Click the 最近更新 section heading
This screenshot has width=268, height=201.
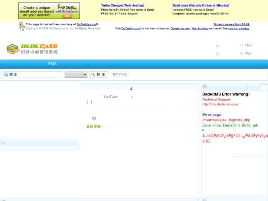coord(93,127)
